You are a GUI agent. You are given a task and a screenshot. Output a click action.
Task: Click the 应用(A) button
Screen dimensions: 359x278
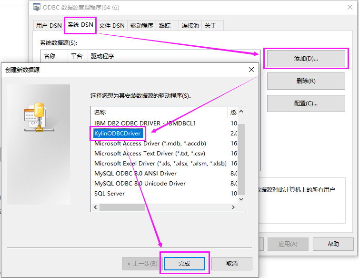288,244
